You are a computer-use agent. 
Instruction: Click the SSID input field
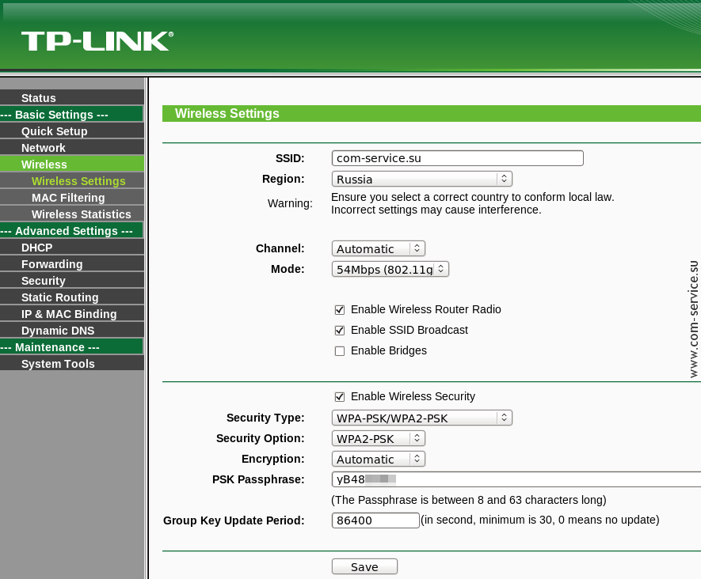click(457, 158)
